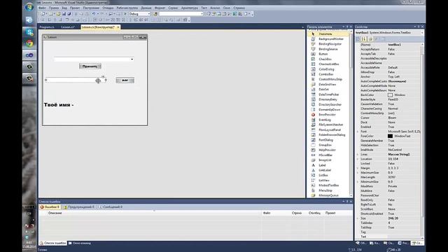Screen dimensions: 448x252
Task: Choose the Button control in the toolbox
Action: (328, 54)
